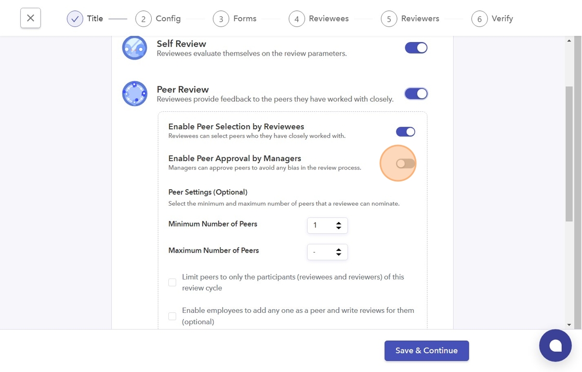Check Limit peers to only participants
582x372 pixels.
173,283
